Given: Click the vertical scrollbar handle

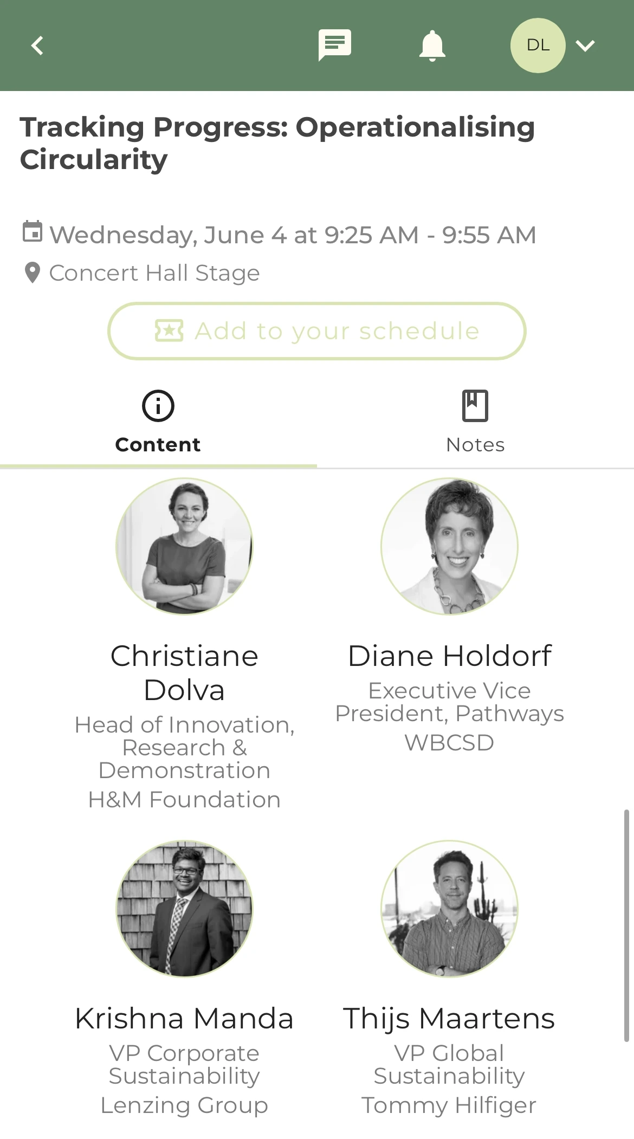Looking at the screenshot, I should [626, 926].
